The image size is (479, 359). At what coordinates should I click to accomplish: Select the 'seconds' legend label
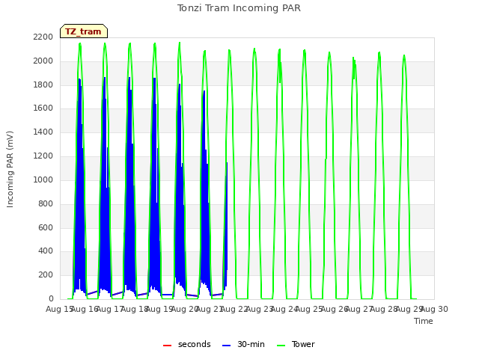coord(195,344)
